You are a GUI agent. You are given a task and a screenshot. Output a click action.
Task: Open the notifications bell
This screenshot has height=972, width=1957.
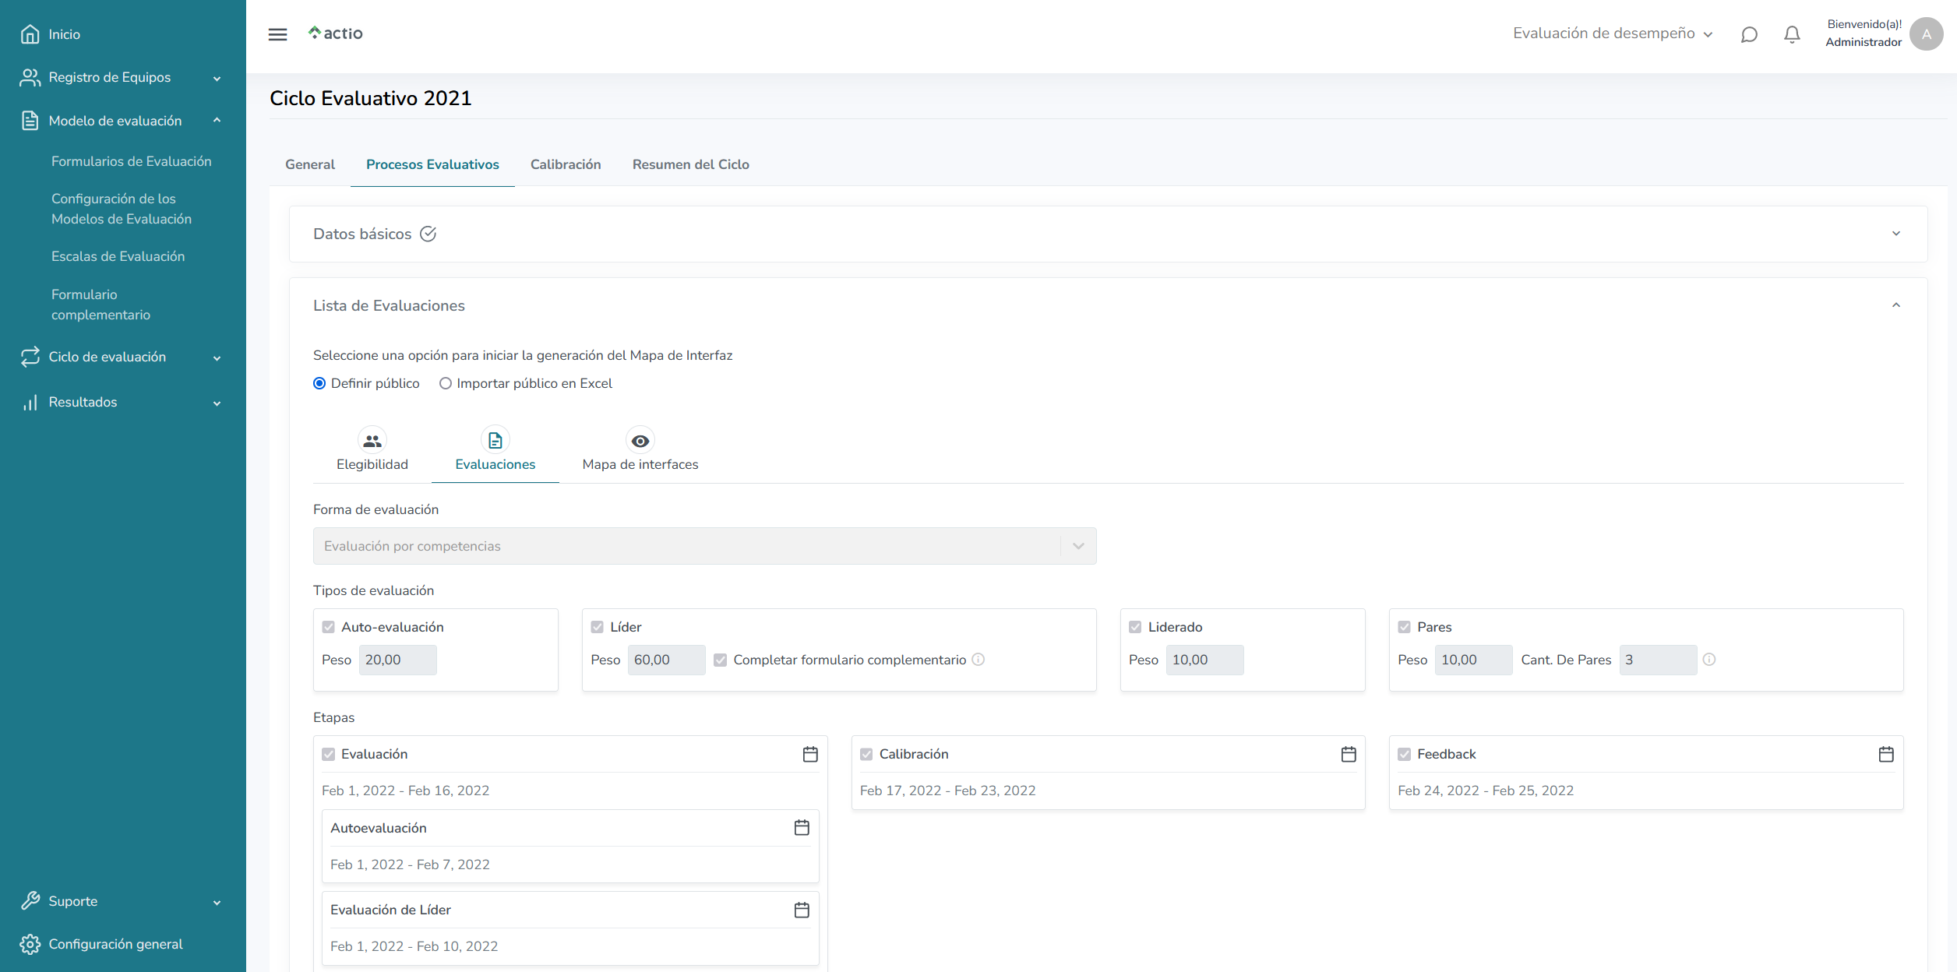click(1791, 34)
